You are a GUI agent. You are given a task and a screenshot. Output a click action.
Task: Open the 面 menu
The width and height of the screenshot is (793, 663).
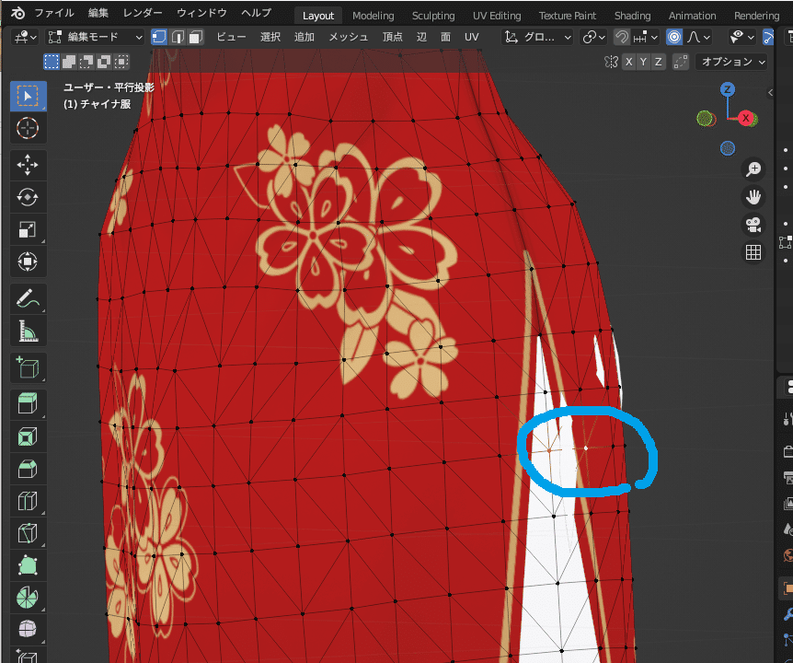(445, 37)
